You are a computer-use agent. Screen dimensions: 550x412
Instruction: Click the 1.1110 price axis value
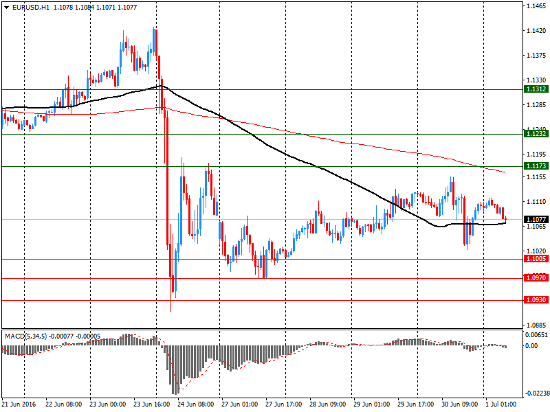tap(536, 202)
